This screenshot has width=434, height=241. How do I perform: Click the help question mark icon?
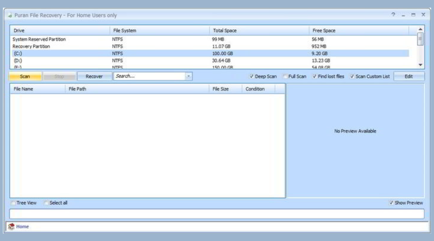pos(393,15)
